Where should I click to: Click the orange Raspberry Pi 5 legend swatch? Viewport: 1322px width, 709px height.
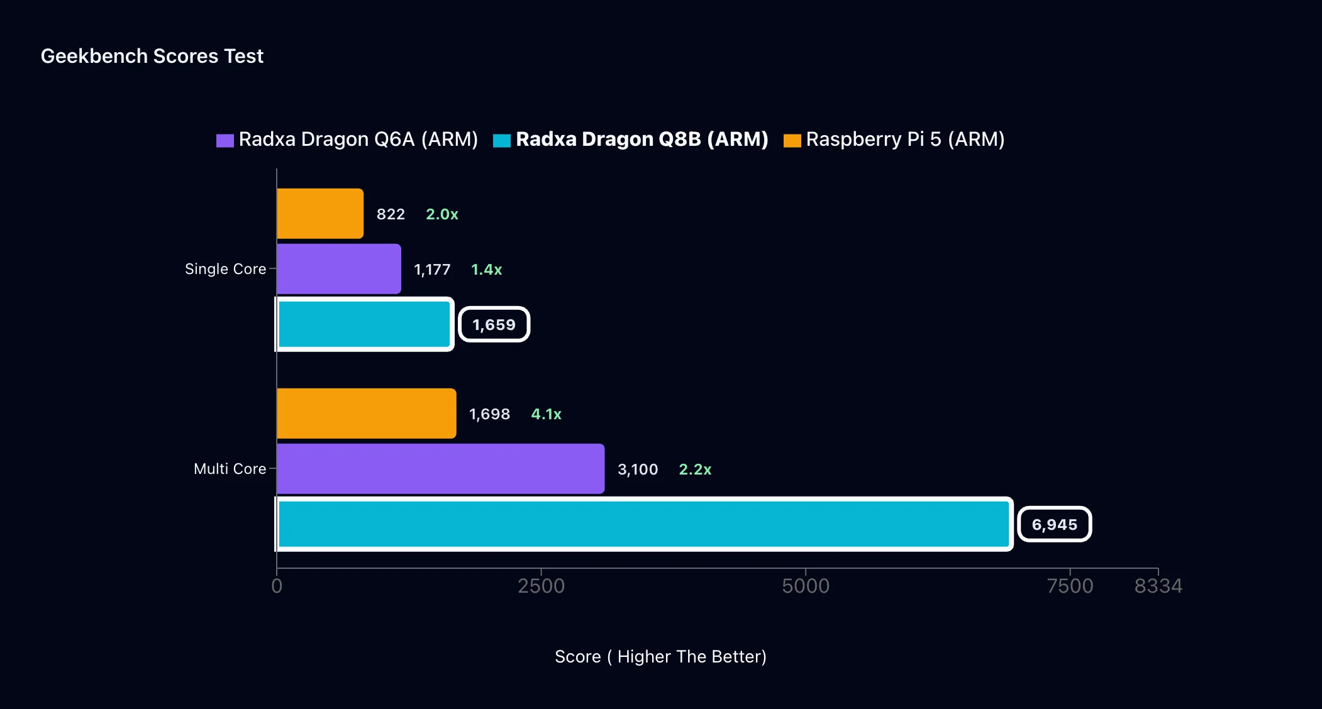point(792,140)
